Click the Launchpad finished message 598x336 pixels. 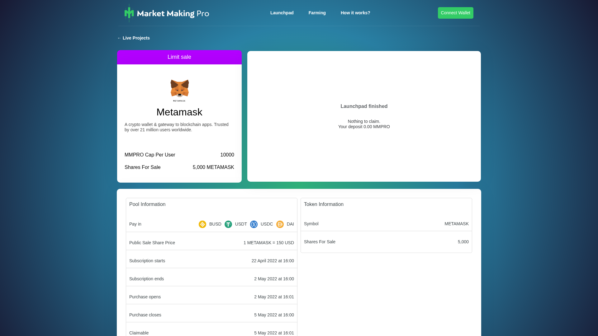click(x=364, y=106)
